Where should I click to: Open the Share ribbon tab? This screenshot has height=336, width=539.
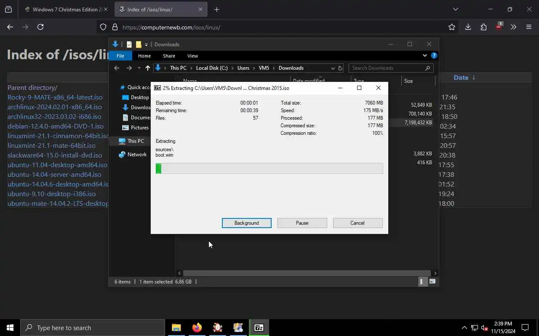(x=169, y=56)
